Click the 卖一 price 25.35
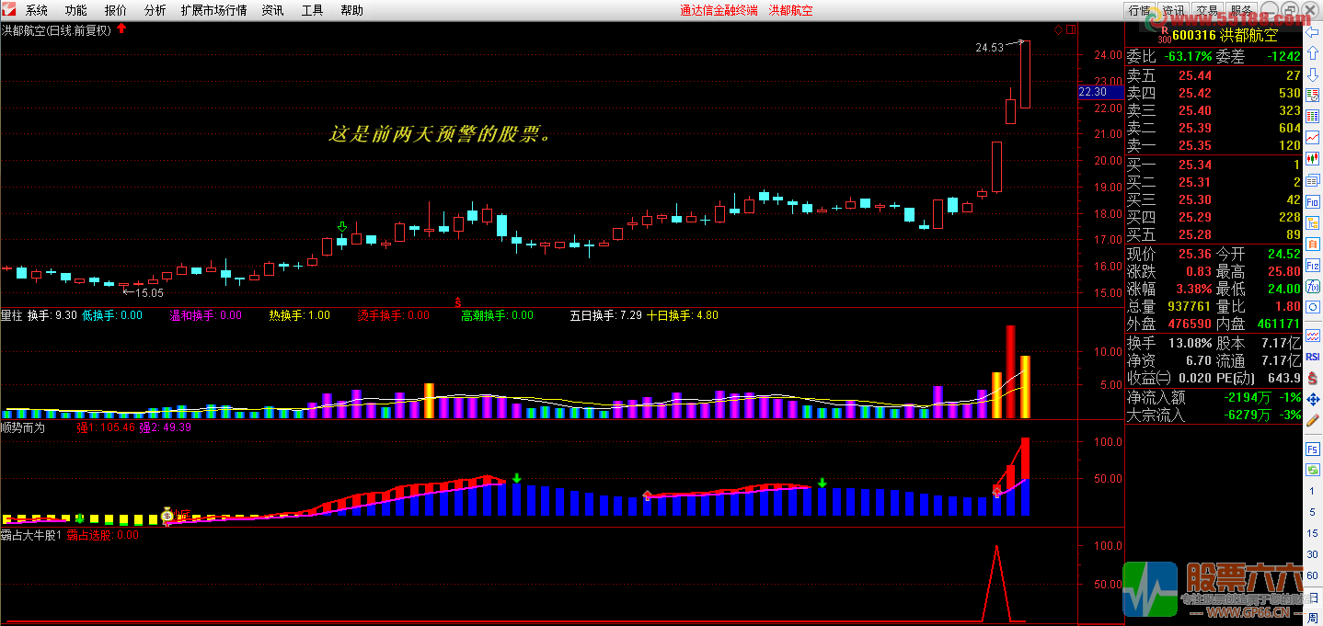The image size is (1323, 626). [1195, 145]
